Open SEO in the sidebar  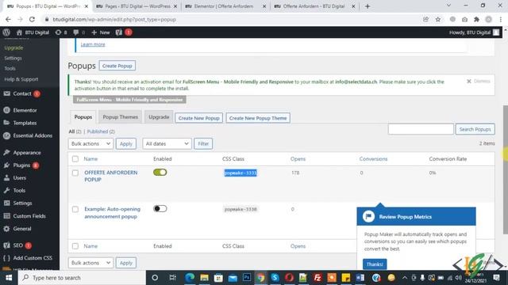(17, 245)
